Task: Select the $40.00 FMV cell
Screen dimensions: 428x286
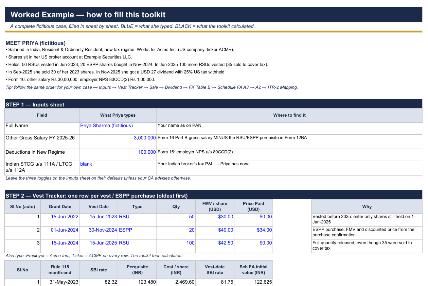Action: (215, 233)
